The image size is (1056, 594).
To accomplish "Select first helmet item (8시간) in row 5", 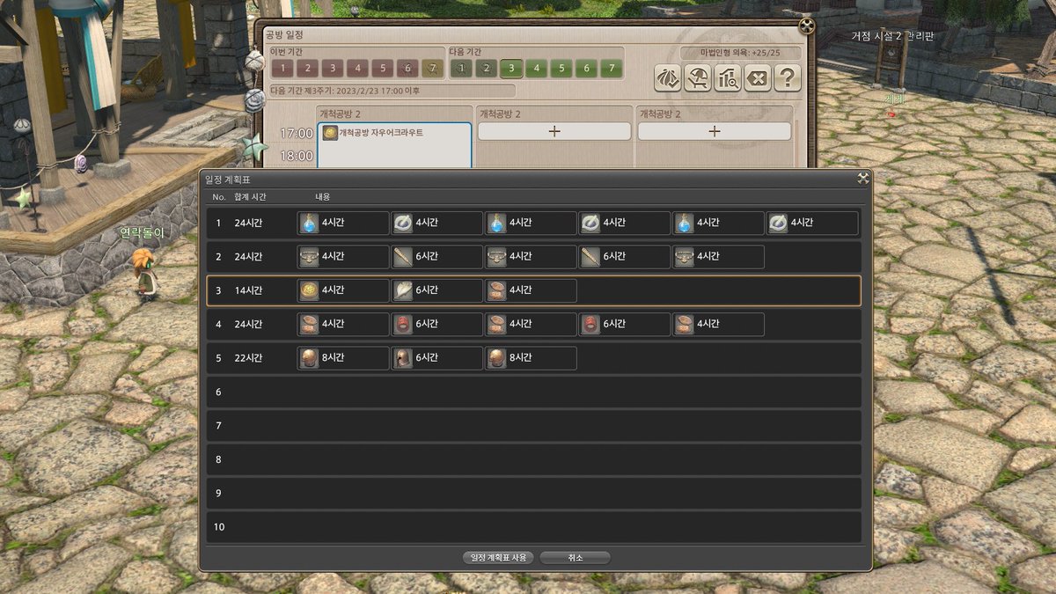I will [343, 358].
